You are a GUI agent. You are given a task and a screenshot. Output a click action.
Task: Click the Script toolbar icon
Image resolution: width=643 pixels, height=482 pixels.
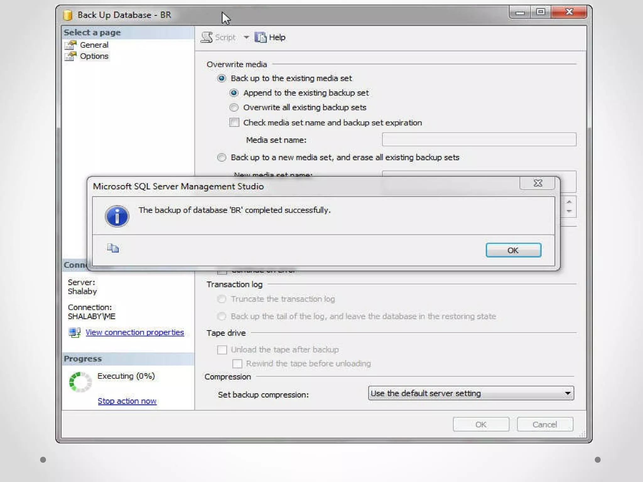click(x=207, y=37)
